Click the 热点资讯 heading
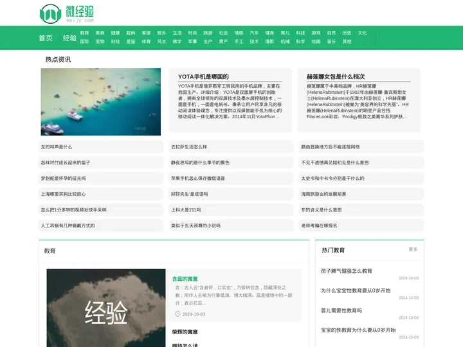This screenshot has width=463, height=347. [x=58, y=60]
